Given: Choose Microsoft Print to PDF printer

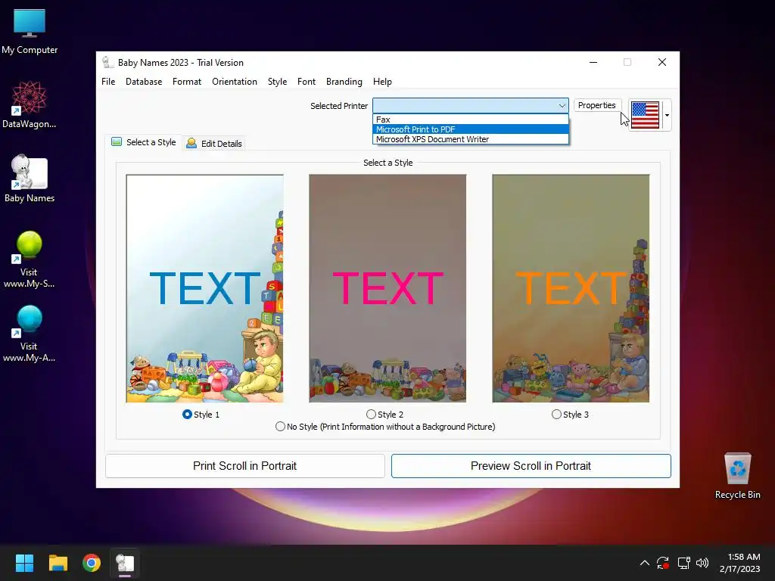Looking at the screenshot, I should 471,129.
